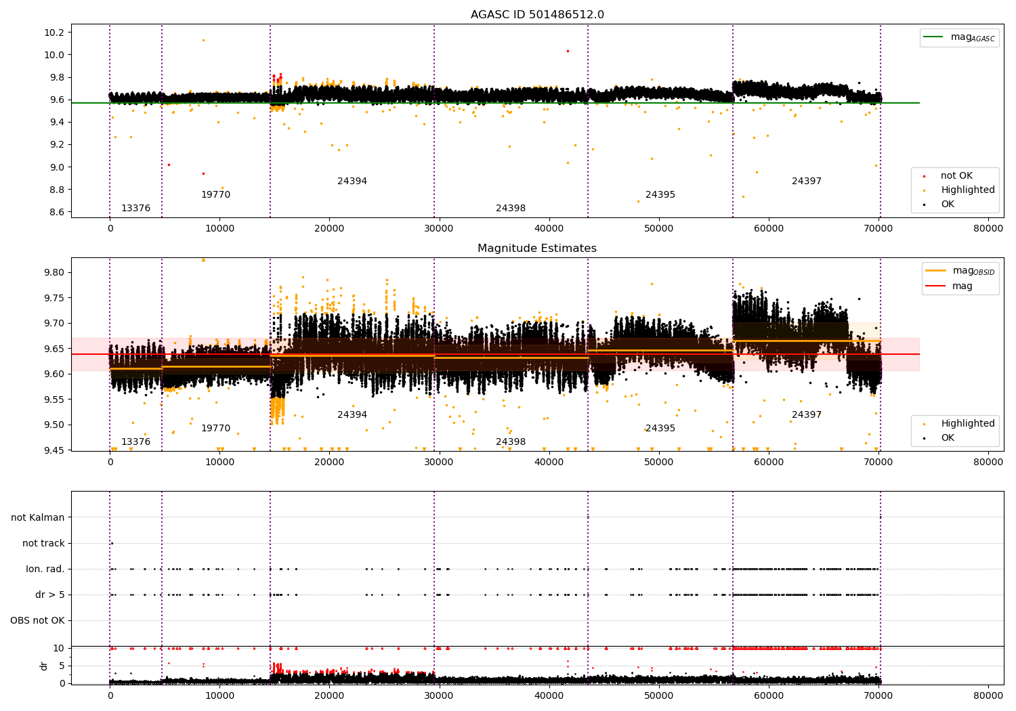Click the 80000 tick under the bottom plot

[988, 695]
